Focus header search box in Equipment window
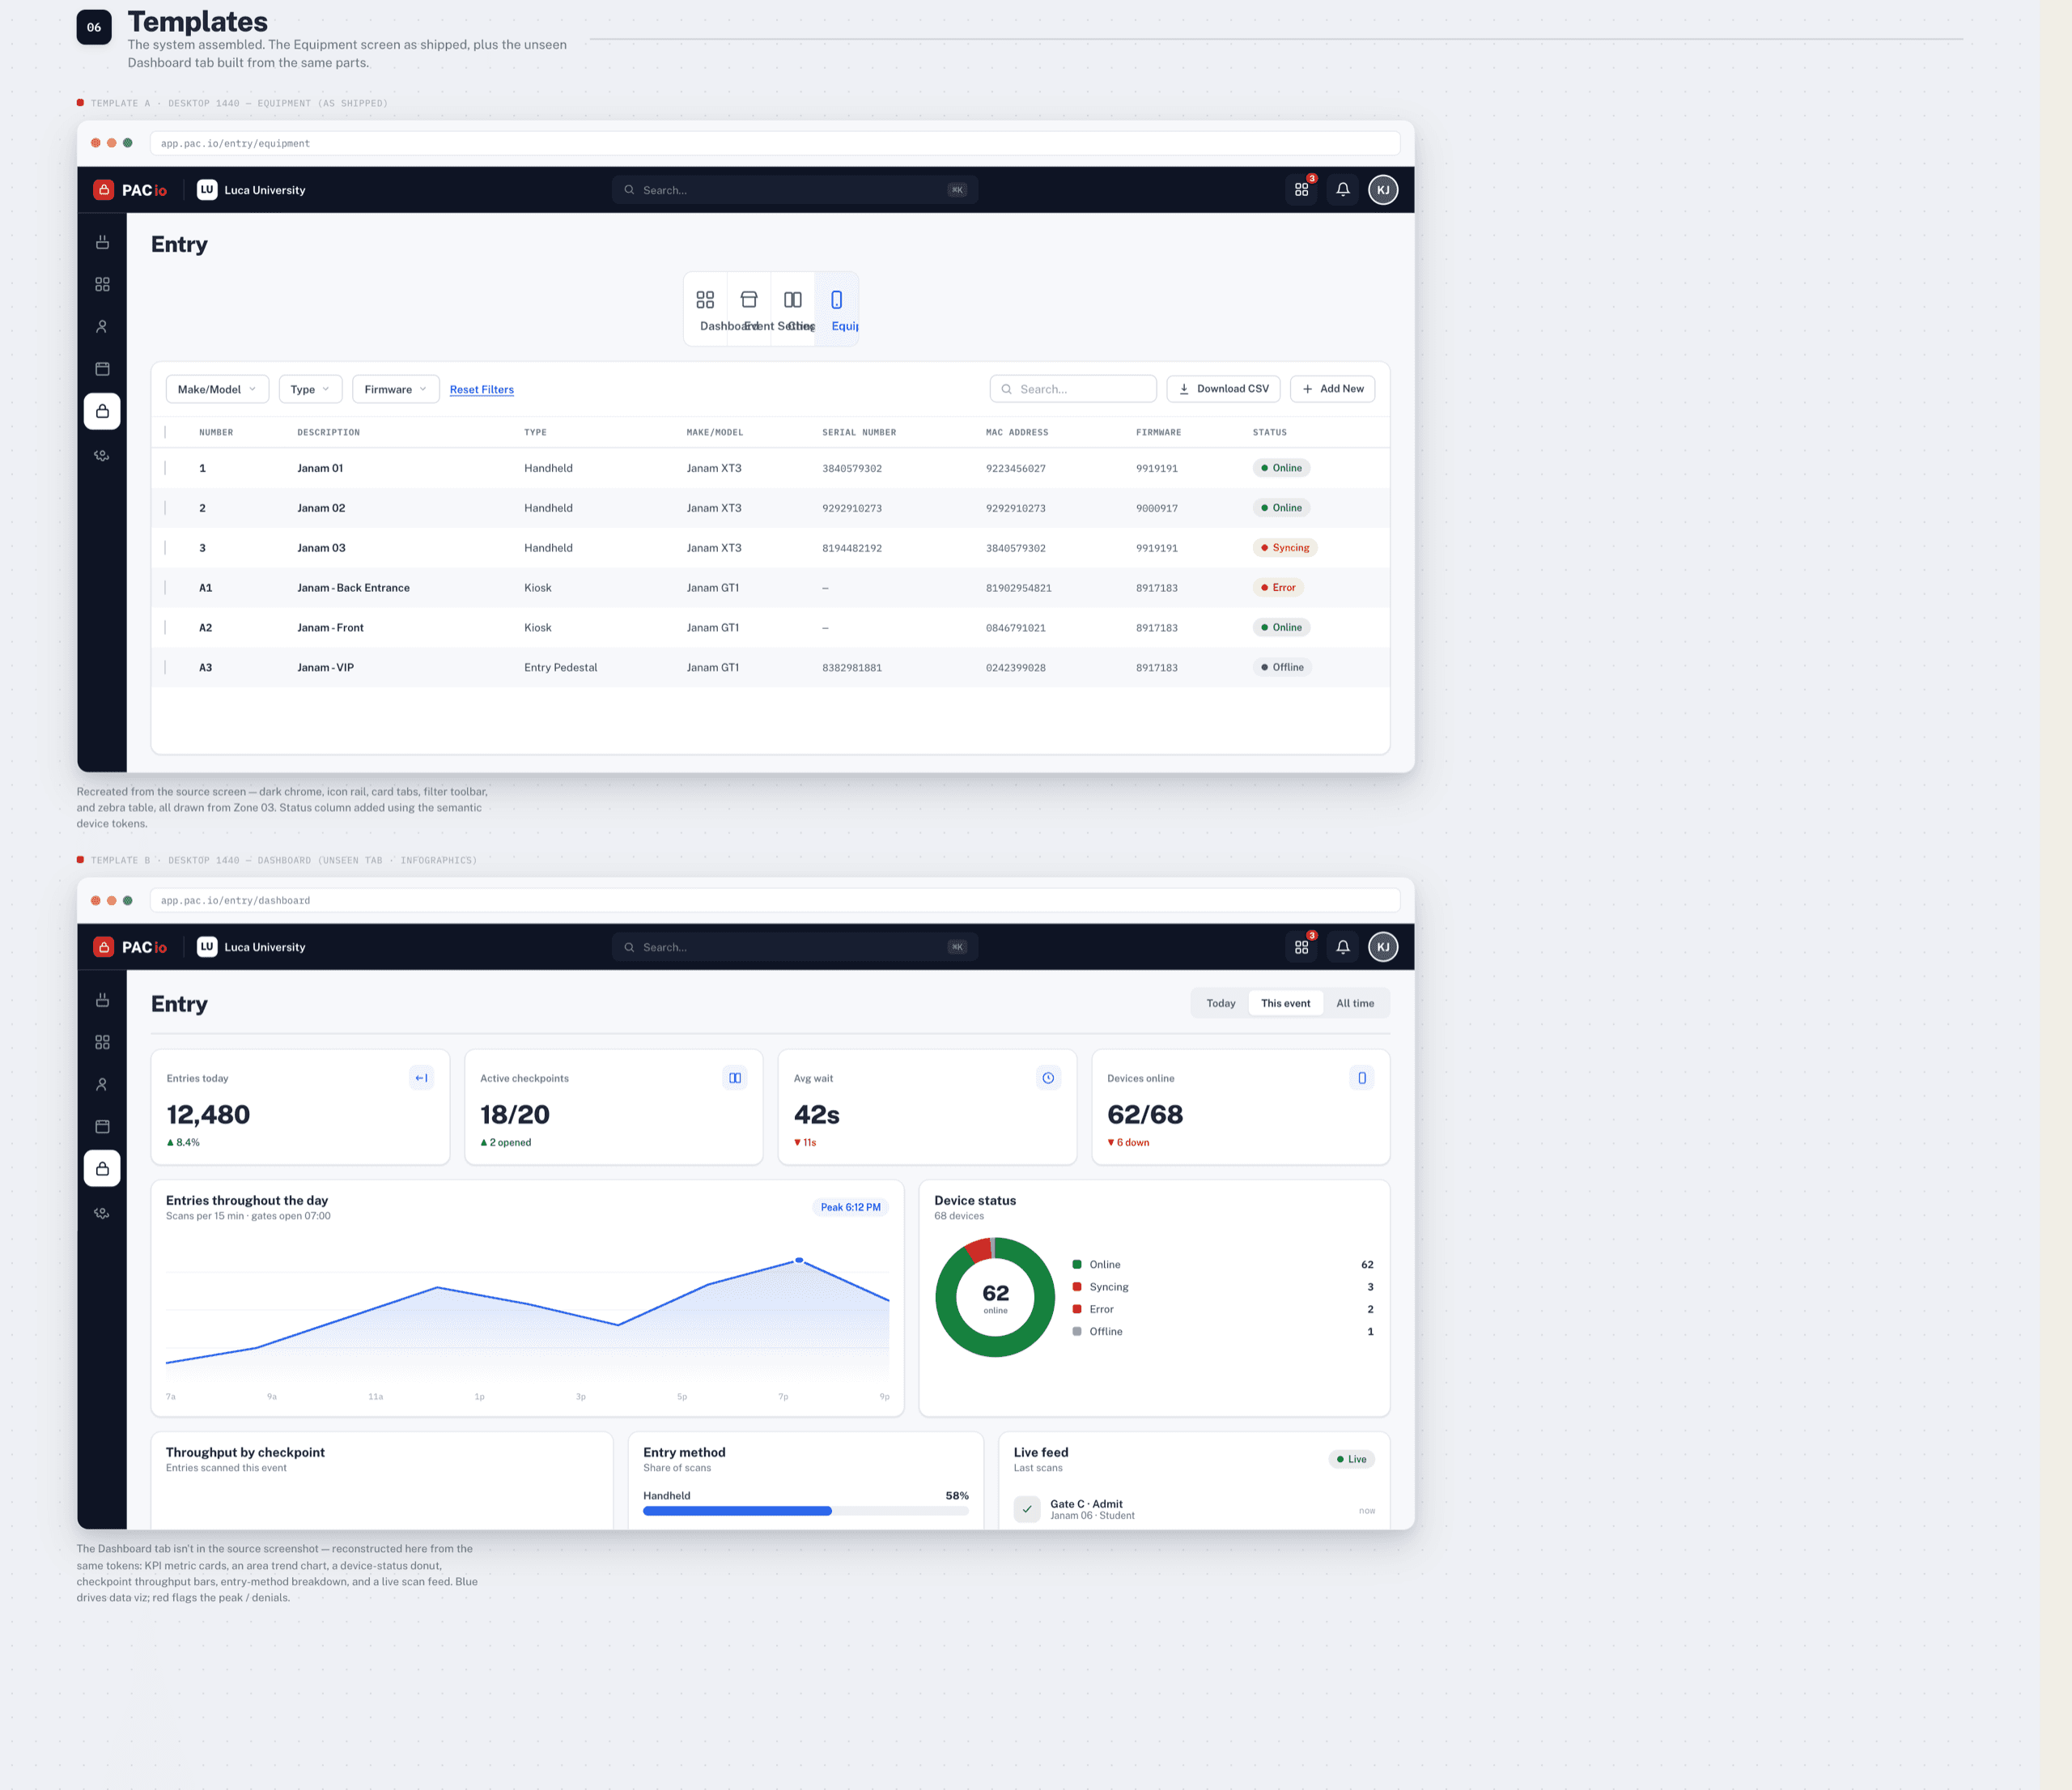 [x=795, y=190]
